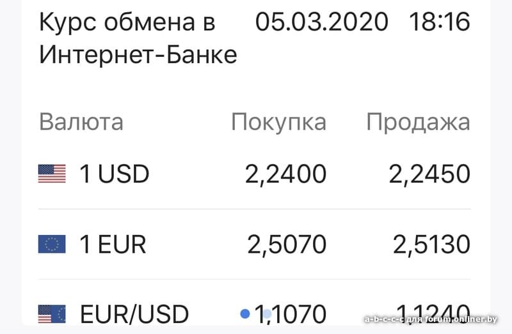Click the date 05.03.2020
This screenshot has width=512, height=334.
point(322,22)
